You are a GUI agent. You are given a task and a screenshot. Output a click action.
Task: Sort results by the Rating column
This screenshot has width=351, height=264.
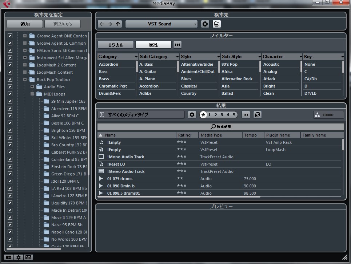coord(187,135)
